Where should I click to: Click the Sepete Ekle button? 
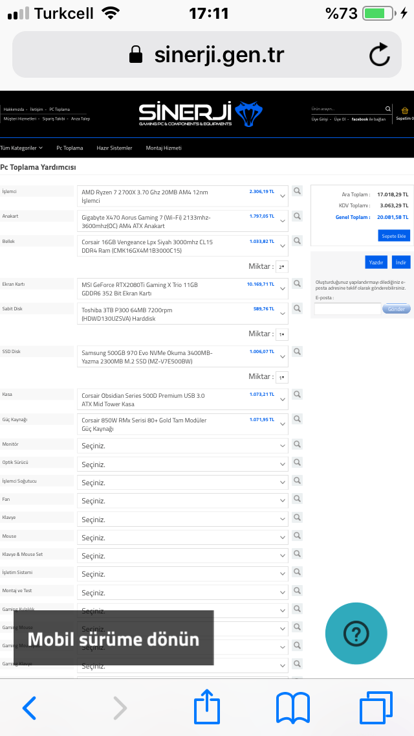(394, 236)
